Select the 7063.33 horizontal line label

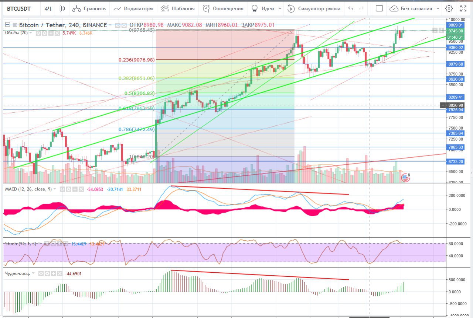click(x=456, y=147)
